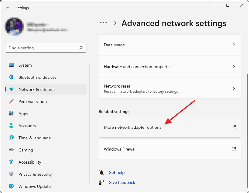Click the Get help headset icon
249x193 pixels.
(x=101, y=172)
